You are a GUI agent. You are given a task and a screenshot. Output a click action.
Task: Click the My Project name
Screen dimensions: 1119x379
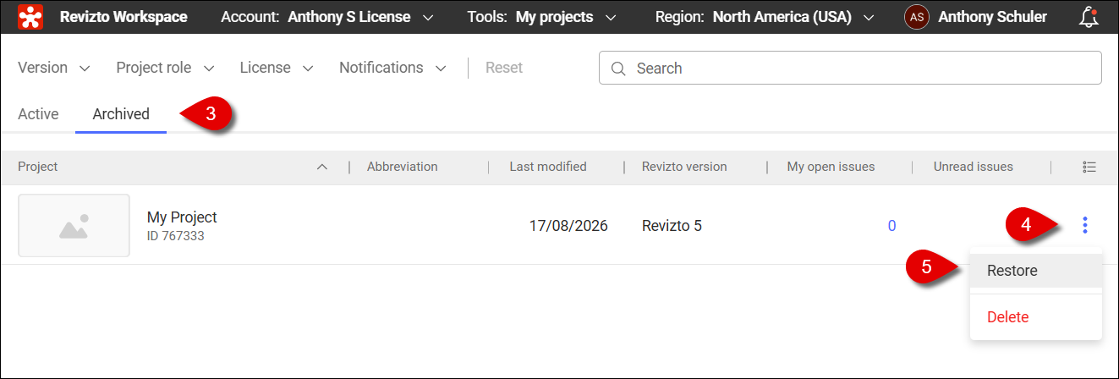182,217
